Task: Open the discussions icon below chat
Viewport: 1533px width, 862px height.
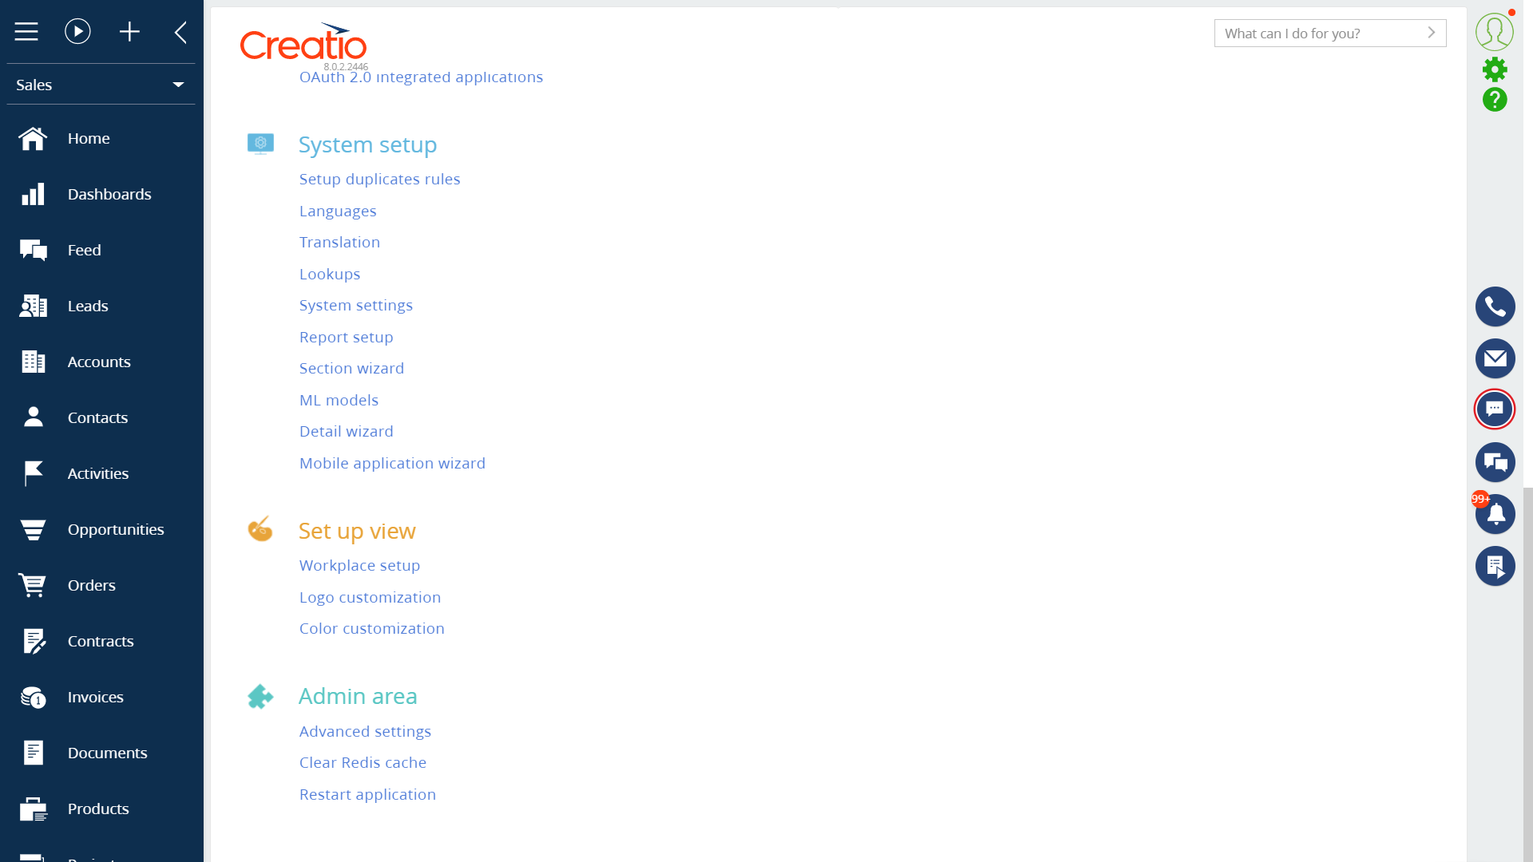Action: 1495,462
